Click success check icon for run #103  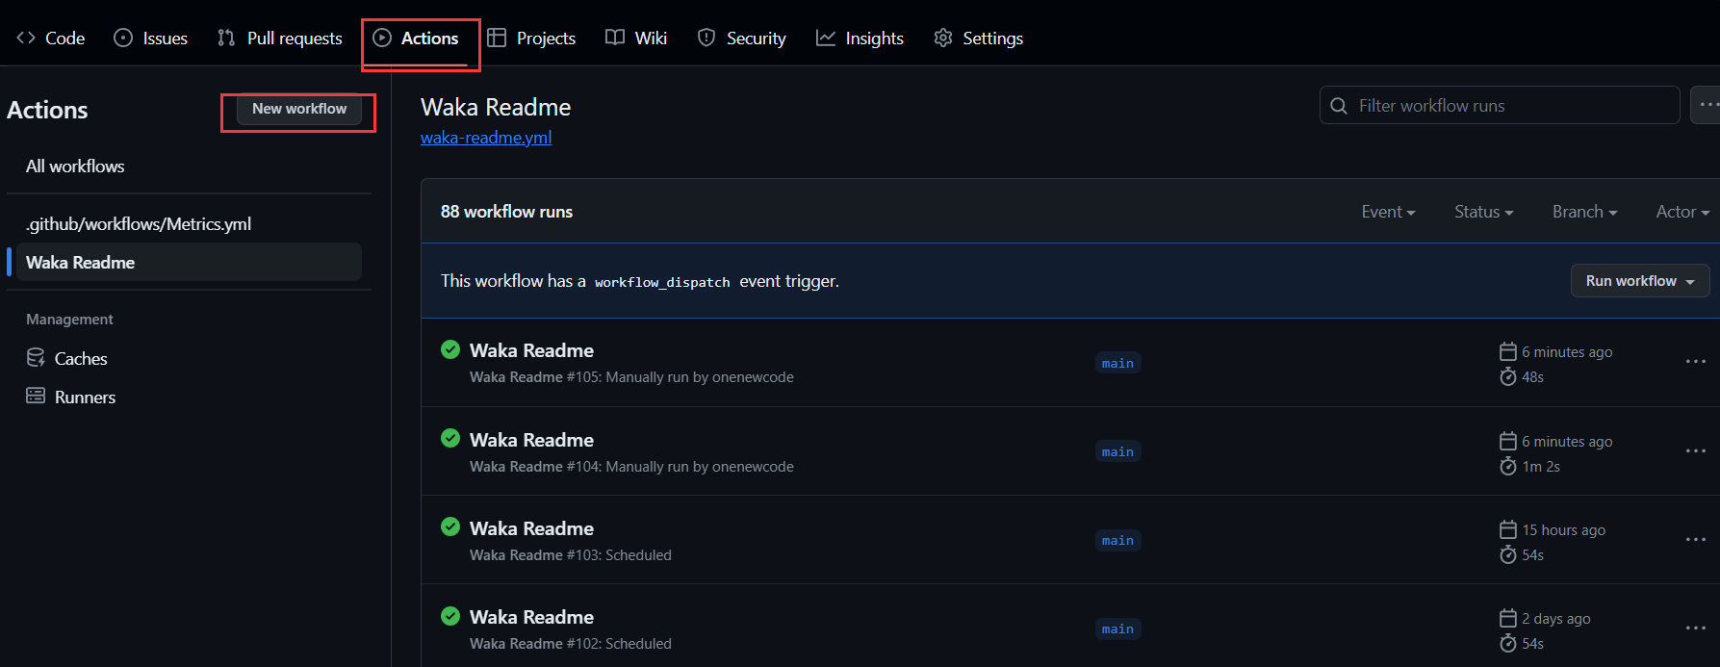pyautogui.click(x=450, y=526)
